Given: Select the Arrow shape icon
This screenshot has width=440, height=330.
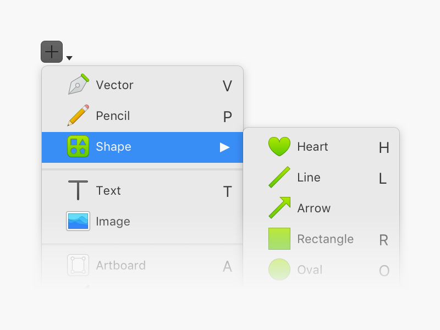Looking at the screenshot, I should click(279, 208).
